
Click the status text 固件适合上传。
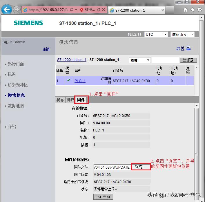pos(105,189)
